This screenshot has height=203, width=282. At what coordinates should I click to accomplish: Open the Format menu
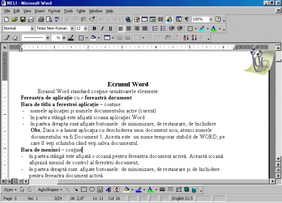click(x=54, y=11)
